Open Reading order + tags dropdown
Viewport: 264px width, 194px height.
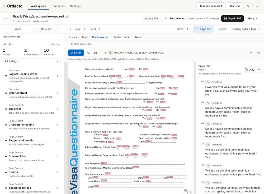[246, 29]
